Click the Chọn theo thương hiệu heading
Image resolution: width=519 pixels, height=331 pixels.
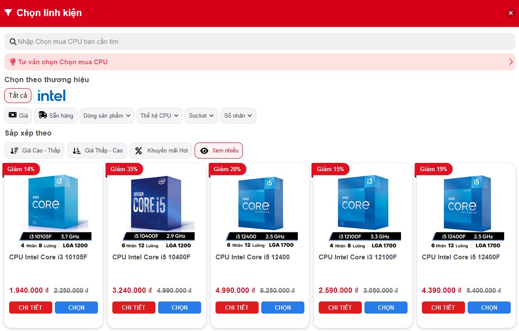(x=47, y=79)
